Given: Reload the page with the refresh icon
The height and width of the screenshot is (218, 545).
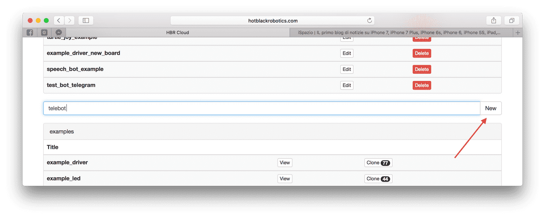Looking at the screenshot, I should (369, 20).
